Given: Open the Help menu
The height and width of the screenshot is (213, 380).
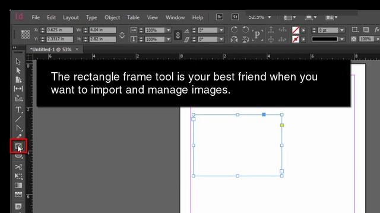Looking at the screenshot, I should pyautogui.click(x=198, y=18).
